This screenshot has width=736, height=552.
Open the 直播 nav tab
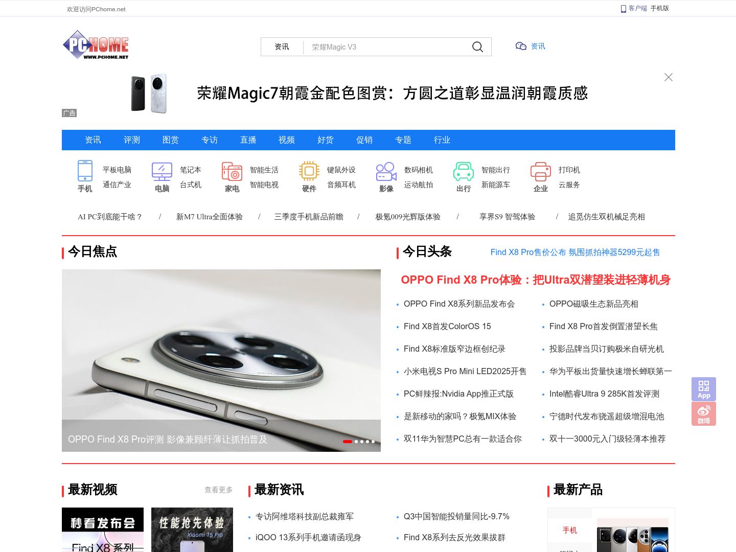pos(248,140)
